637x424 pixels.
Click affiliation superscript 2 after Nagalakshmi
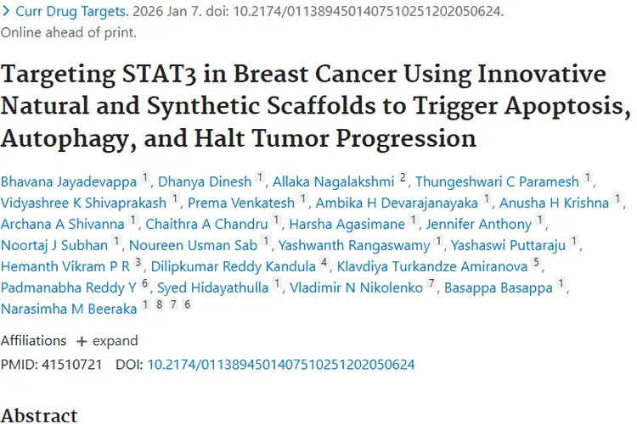coord(403,178)
